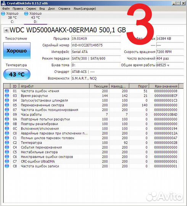
Task: Click status icon of attribute C2 row
Action: [7, 143]
